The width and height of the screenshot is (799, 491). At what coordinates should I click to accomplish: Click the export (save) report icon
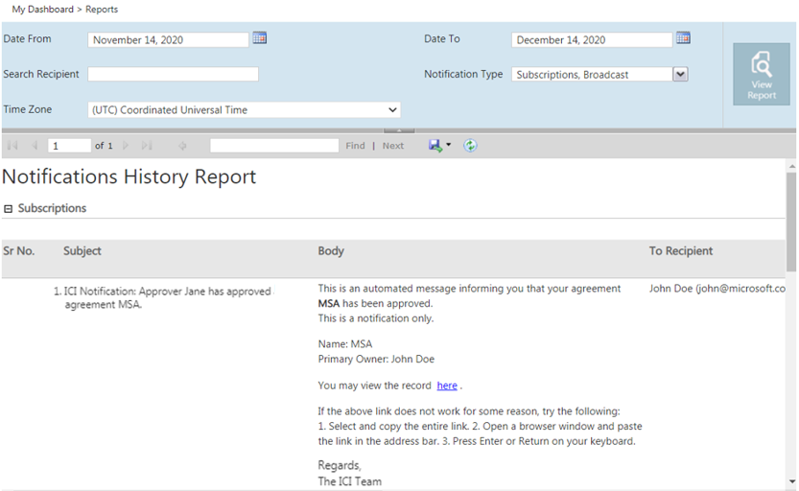436,146
